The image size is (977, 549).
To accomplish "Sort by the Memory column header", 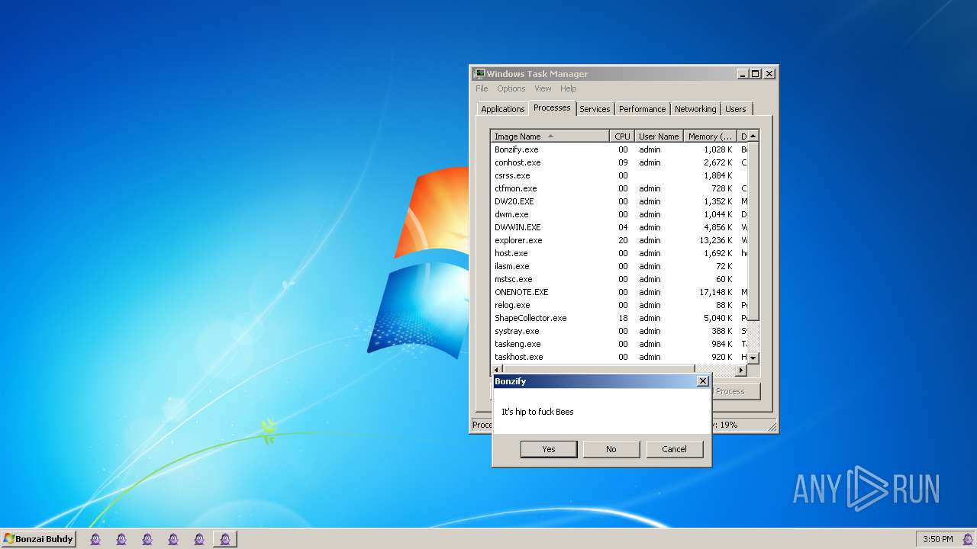I will click(710, 136).
